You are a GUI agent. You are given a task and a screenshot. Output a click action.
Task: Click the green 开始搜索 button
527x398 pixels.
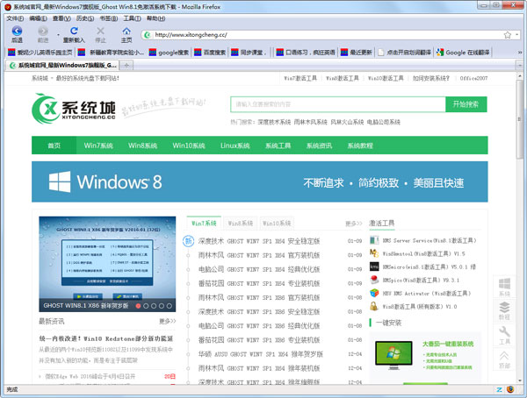[466, 104]
